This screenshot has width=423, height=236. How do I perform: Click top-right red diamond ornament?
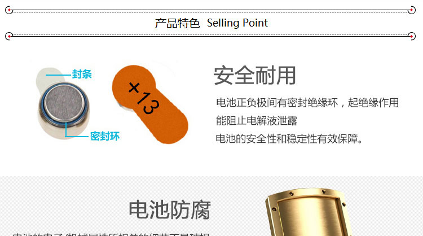coord(411,10)
